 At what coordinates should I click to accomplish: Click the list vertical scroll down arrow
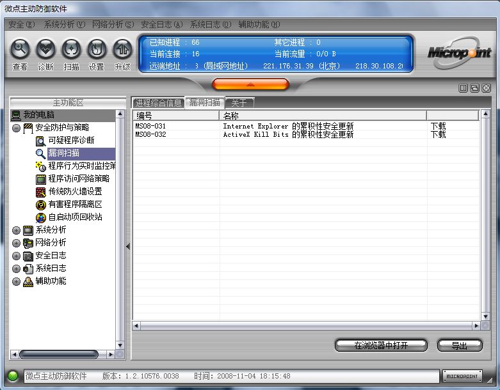click(x=486, y=316)
